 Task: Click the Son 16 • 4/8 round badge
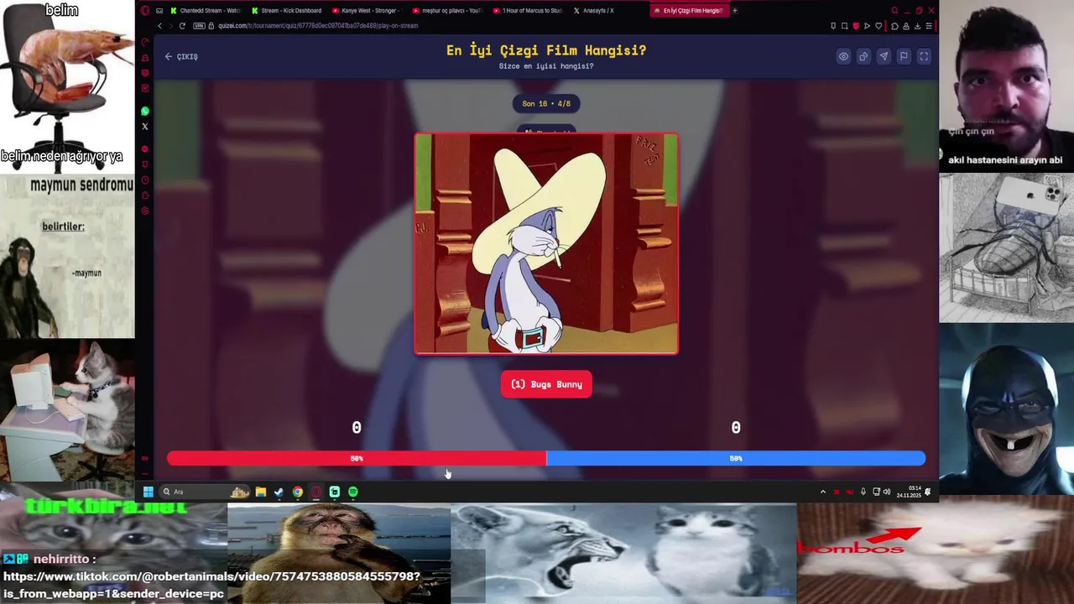coord(546,103)
